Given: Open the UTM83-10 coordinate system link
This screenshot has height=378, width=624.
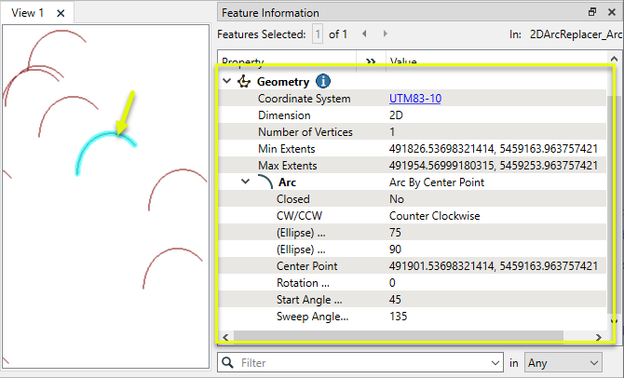Looking at the screenshot, I should [x=417, y=99].
